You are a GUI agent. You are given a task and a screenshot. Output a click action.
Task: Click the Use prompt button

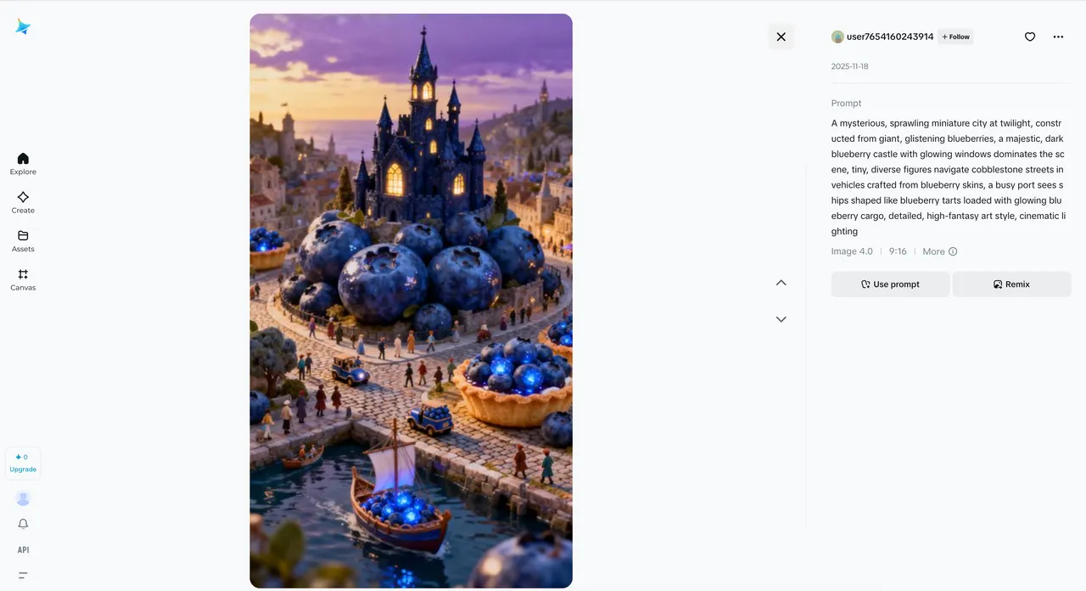click(x=890, y=284)
